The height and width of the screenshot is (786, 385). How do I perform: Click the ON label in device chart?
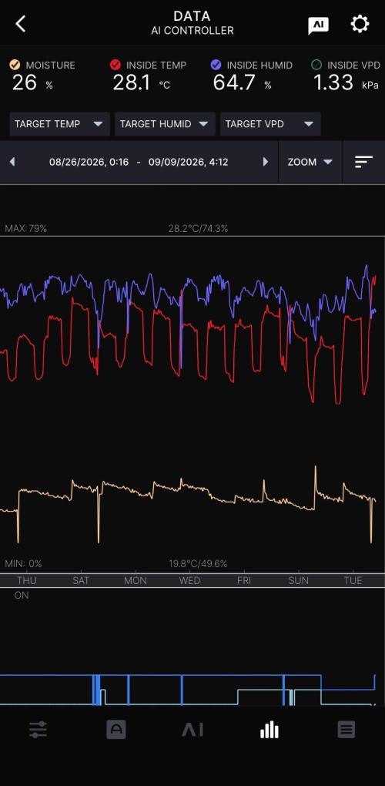tap(22, 596)
